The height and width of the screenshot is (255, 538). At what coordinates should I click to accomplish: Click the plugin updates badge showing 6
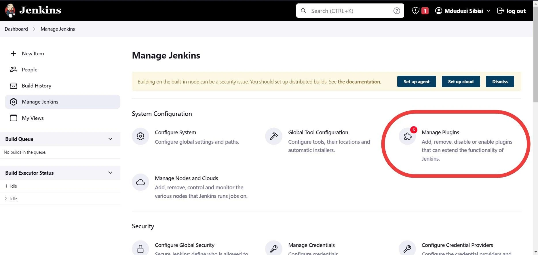[x=414, y=130]
